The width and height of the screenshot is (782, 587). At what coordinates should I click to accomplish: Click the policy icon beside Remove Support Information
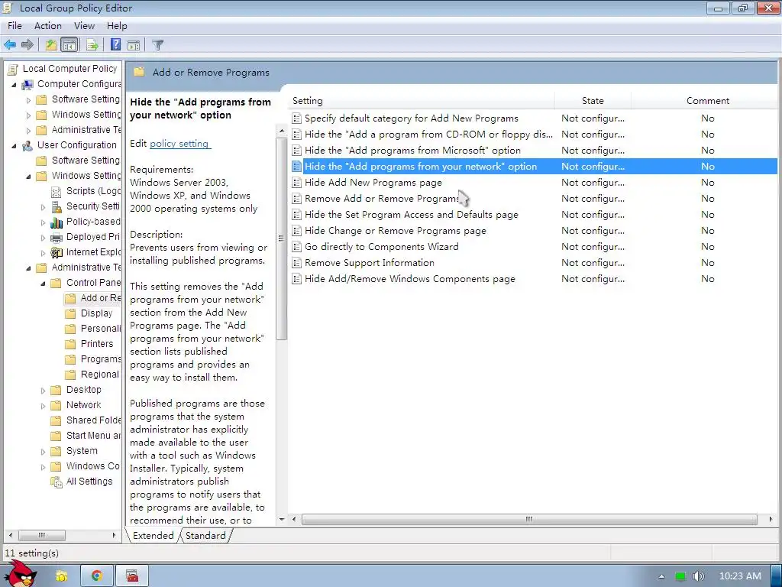coord(296,263)
